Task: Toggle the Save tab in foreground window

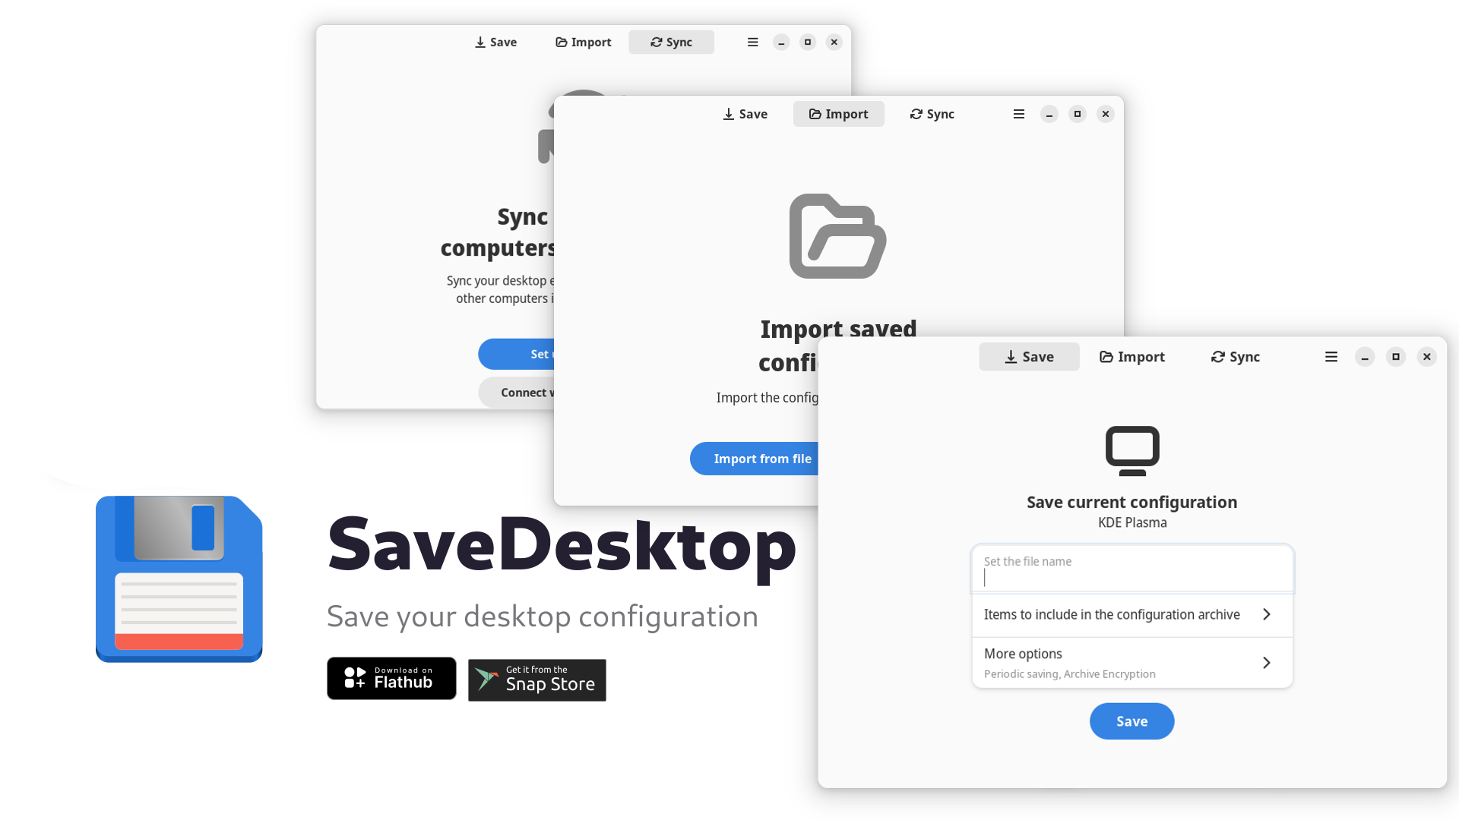Action: pos(1029,356)
